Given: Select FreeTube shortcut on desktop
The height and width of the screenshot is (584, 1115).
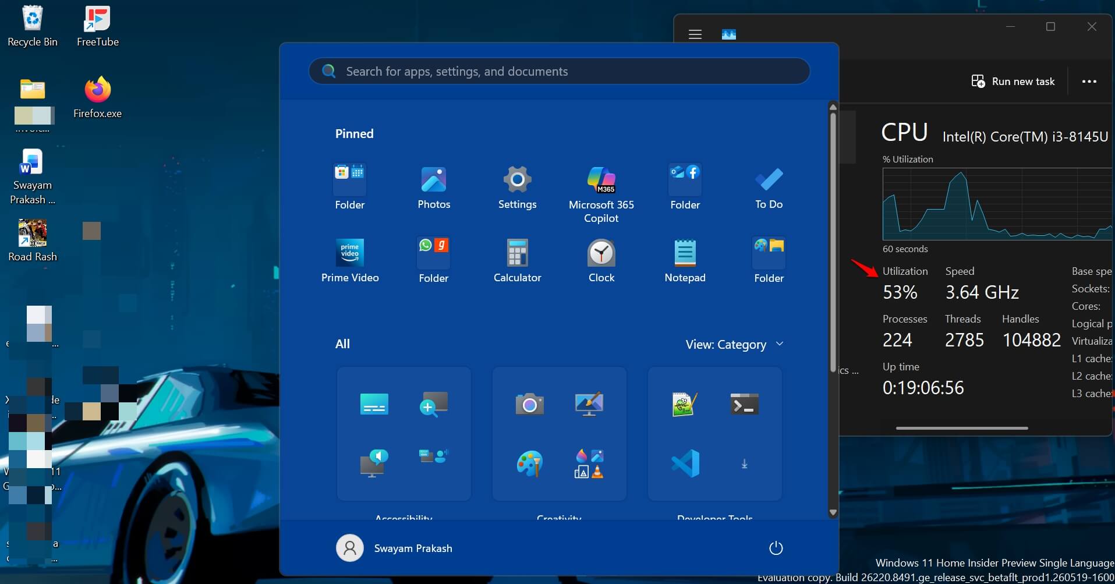Looking at the screenshot, I should pos(98,26).
